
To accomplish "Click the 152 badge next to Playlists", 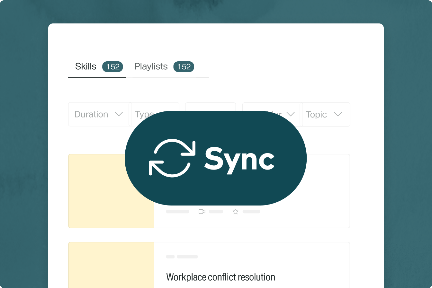I will (x=184, y=67).
